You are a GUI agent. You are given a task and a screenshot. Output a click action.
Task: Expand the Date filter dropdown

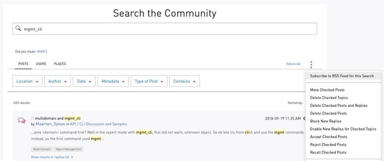(84, 81)
